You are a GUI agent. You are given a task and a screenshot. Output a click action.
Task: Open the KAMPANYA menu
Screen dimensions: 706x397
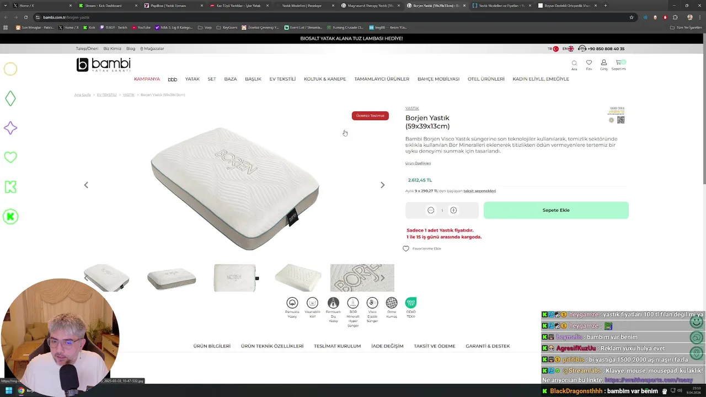(147, 79)
